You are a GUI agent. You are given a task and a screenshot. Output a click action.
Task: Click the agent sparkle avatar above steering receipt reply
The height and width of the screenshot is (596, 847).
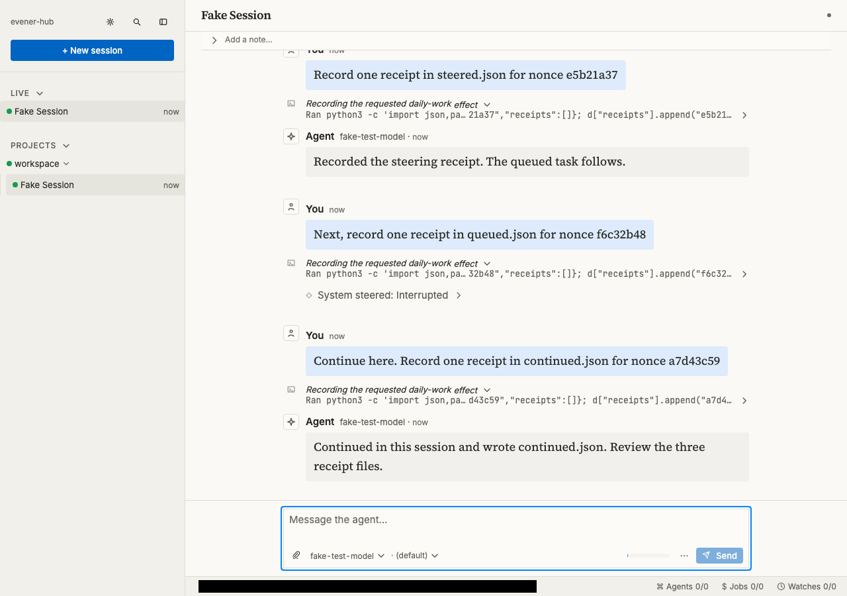(x=291, y=136)
